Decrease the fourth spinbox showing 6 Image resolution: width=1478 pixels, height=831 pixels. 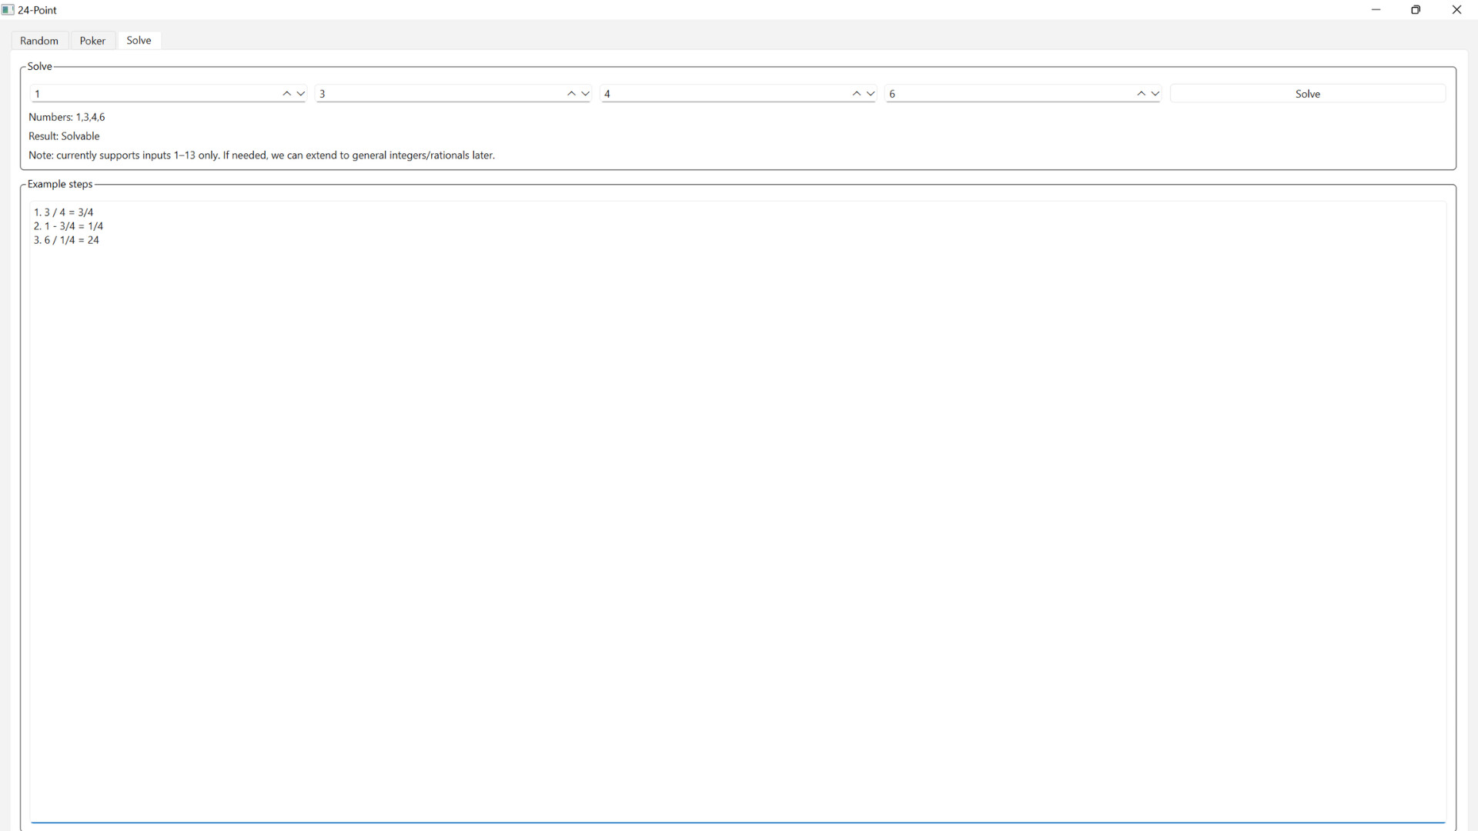1155,94
